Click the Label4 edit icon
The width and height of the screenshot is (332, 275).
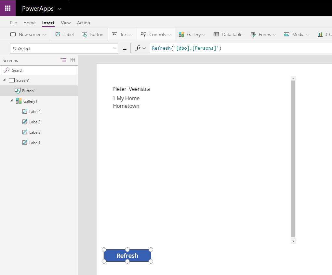(25, 111)
